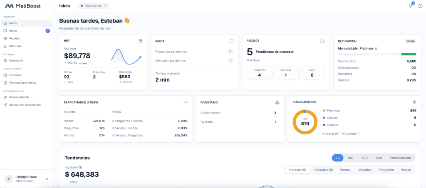Click the orange Premium legend dot
426x188 pixels.
point(324,111)
